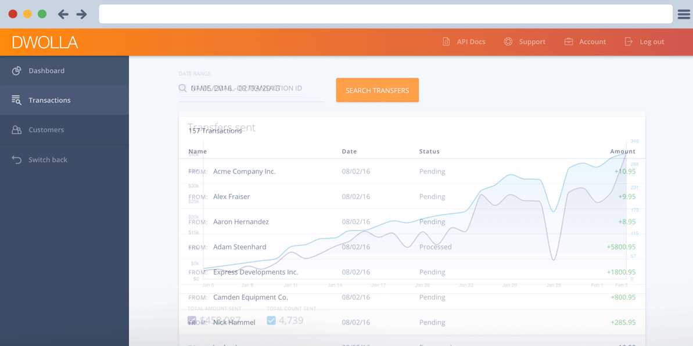Viewport: 693px width, 346px height.
Task: Click the browser forward arrow
Action: [81, 14]
